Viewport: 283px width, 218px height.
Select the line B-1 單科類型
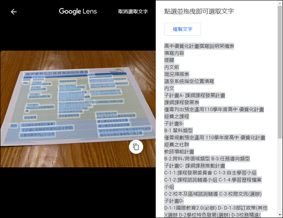[179, 130]
